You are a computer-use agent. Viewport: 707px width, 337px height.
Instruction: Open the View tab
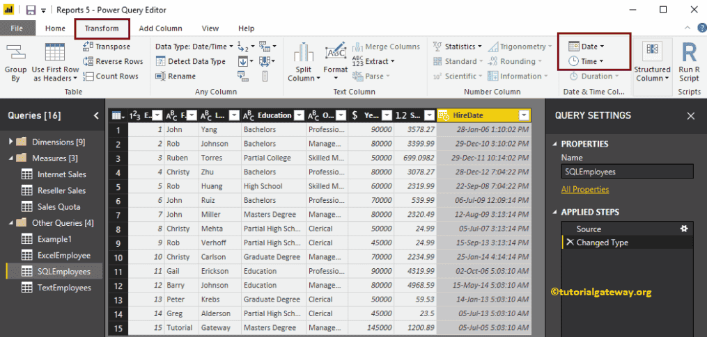(210, 28)
